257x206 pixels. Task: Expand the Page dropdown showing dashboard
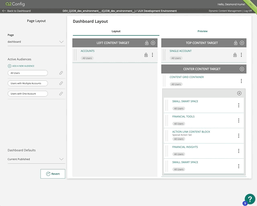click(x=36, y=42)
